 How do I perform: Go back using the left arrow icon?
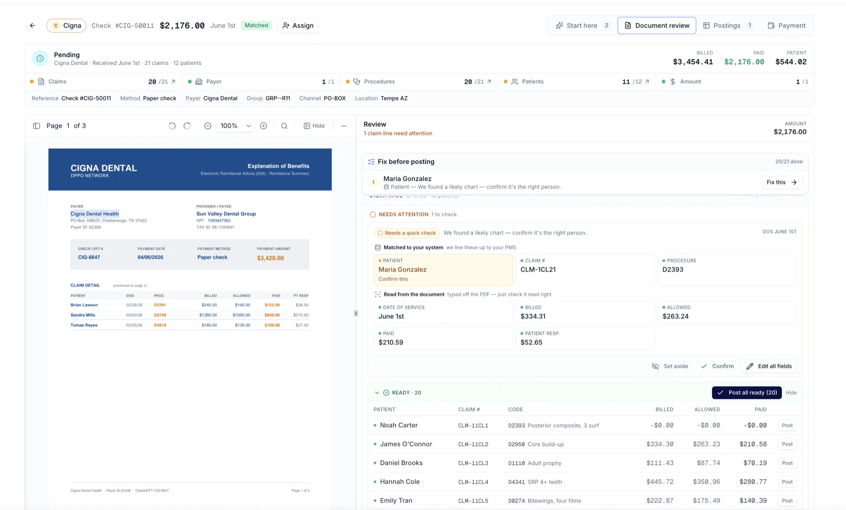coord(33,26)
